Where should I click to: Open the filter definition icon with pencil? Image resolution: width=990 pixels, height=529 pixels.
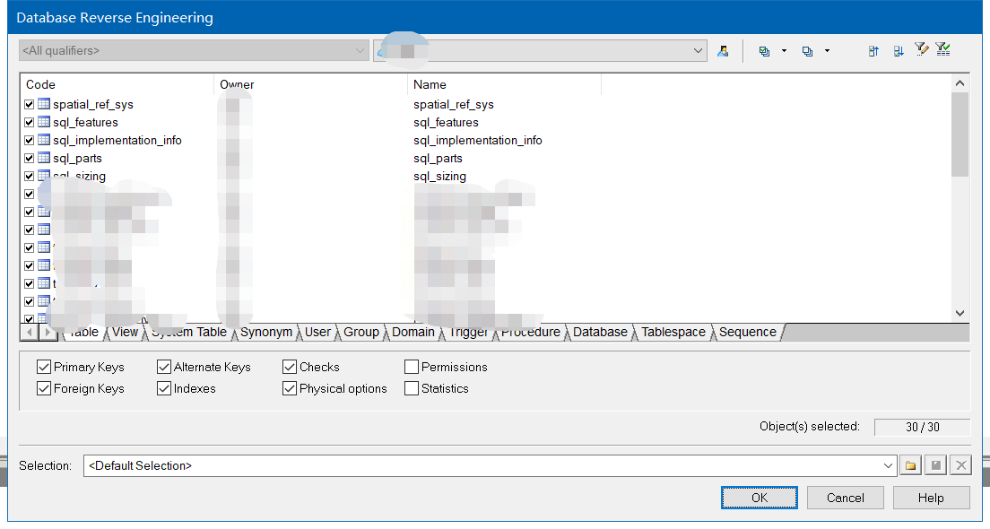(922, 50)
